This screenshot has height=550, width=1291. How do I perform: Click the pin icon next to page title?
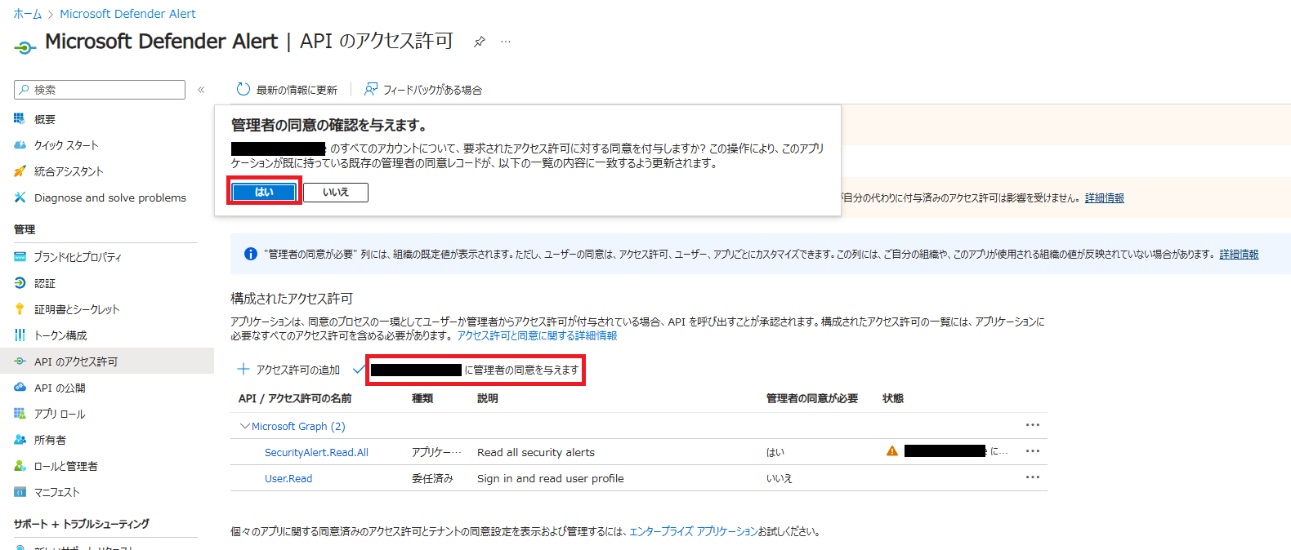point(480,42)
